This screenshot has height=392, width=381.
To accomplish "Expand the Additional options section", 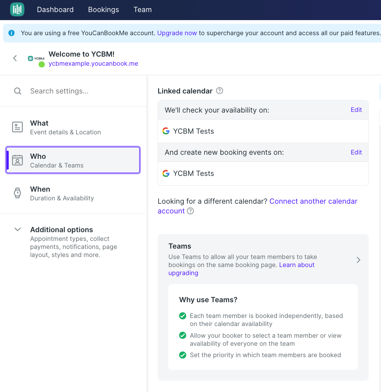I will pos(17,229).
